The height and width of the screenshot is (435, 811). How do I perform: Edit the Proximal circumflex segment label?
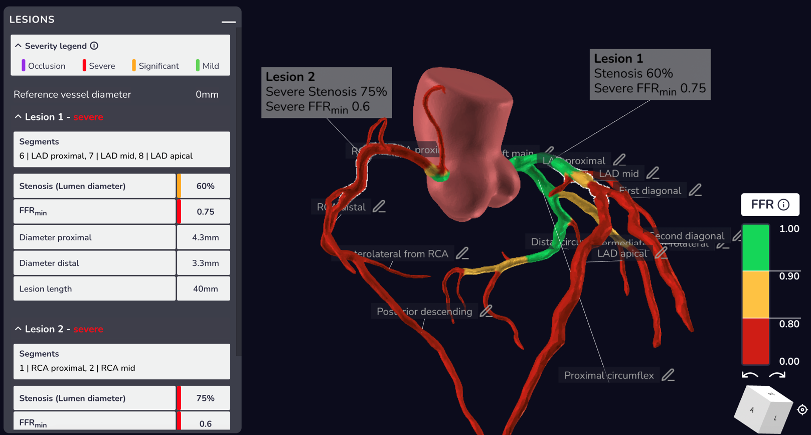[668, 375]
